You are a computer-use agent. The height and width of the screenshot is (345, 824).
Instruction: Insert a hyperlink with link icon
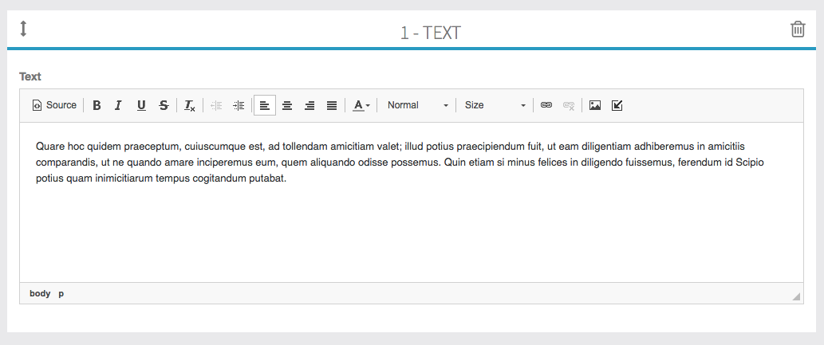[x=546, y=105]
